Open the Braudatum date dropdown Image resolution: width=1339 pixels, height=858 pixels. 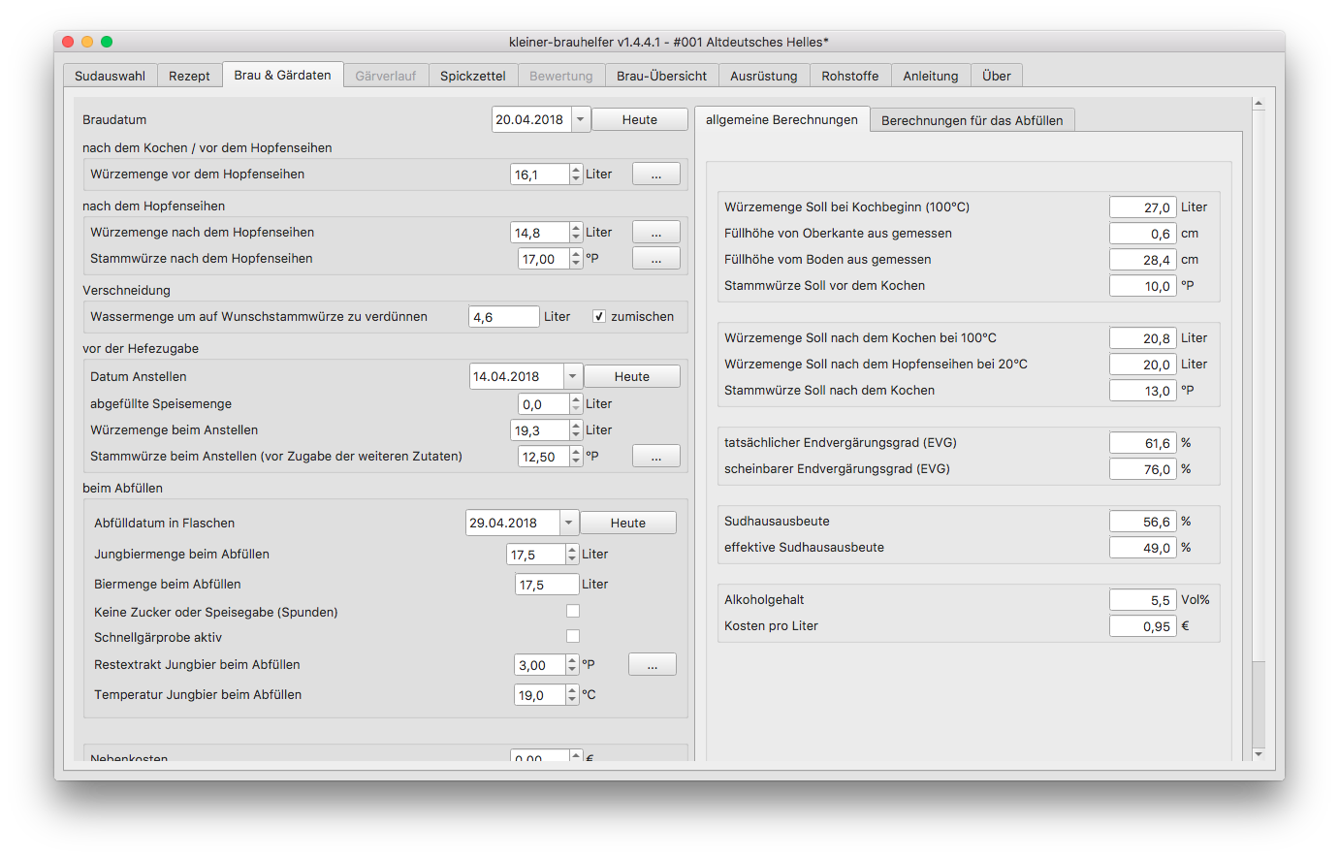(x=580, y=120)
